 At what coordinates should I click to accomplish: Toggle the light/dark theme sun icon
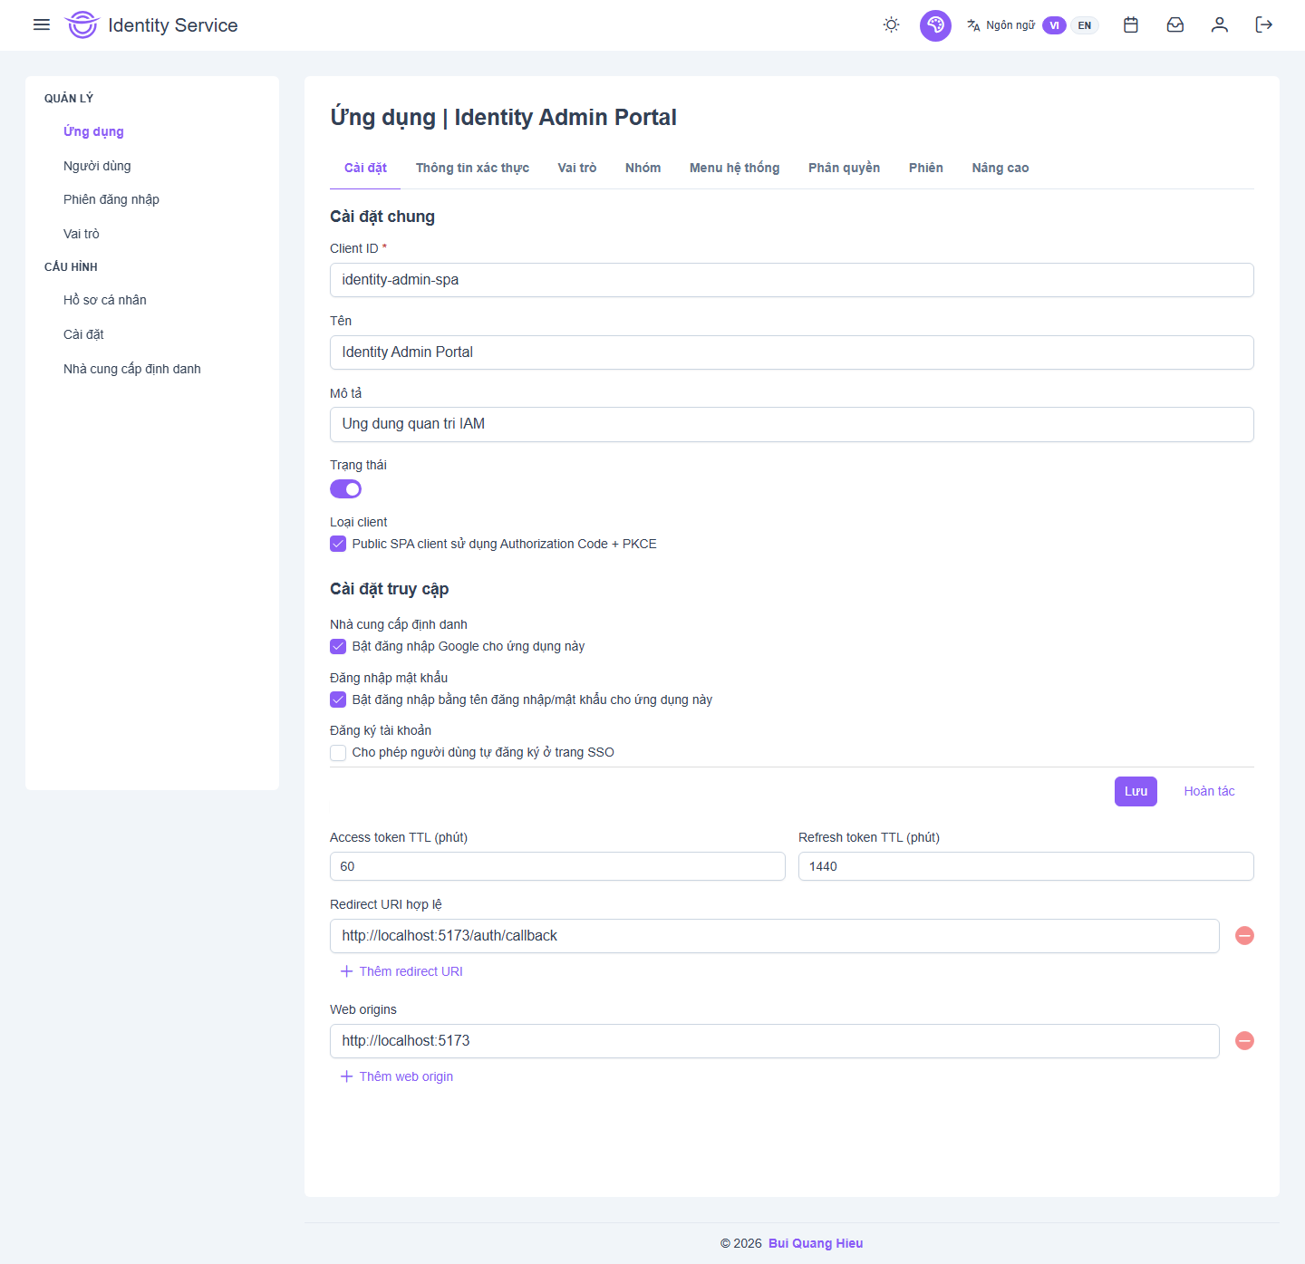click(x=891, y=24)
